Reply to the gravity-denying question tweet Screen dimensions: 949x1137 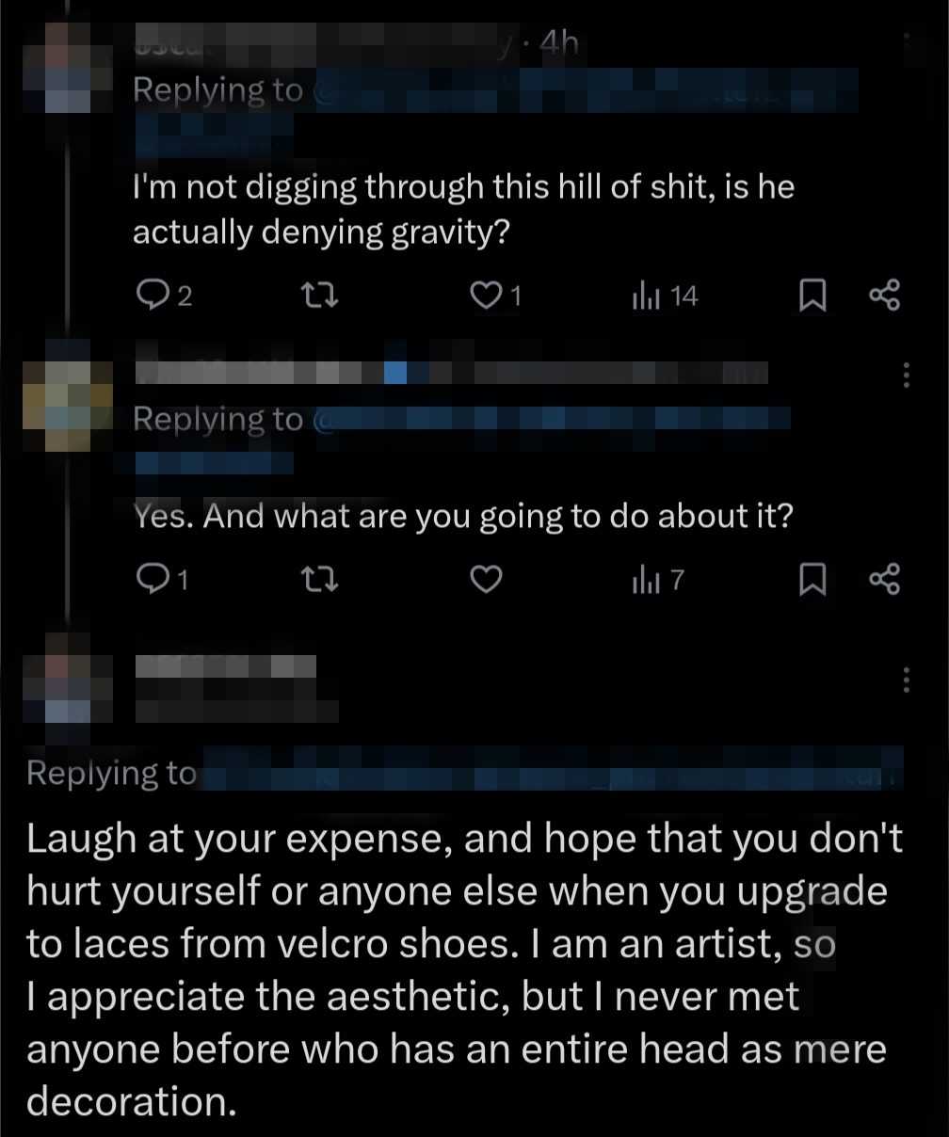151,296
